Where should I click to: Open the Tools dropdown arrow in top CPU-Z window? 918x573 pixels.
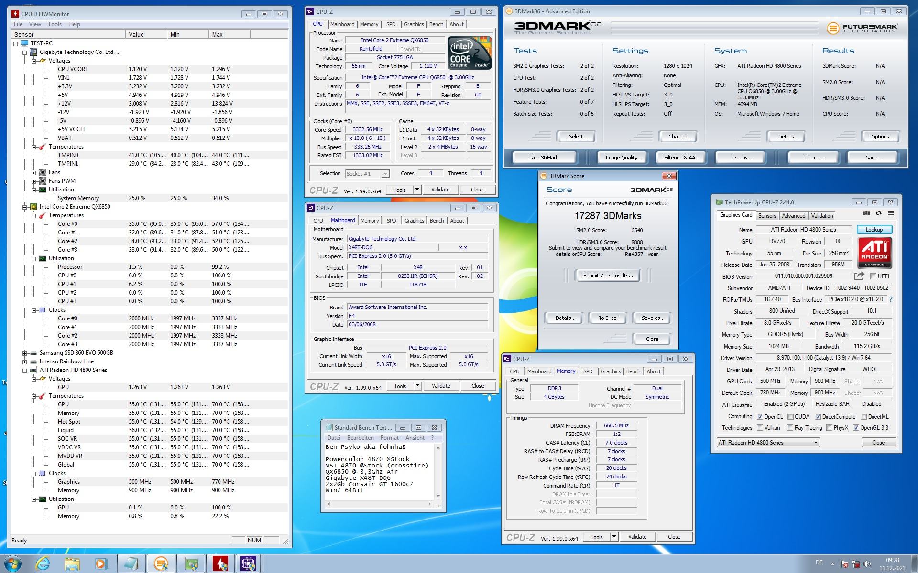(417, 190)
